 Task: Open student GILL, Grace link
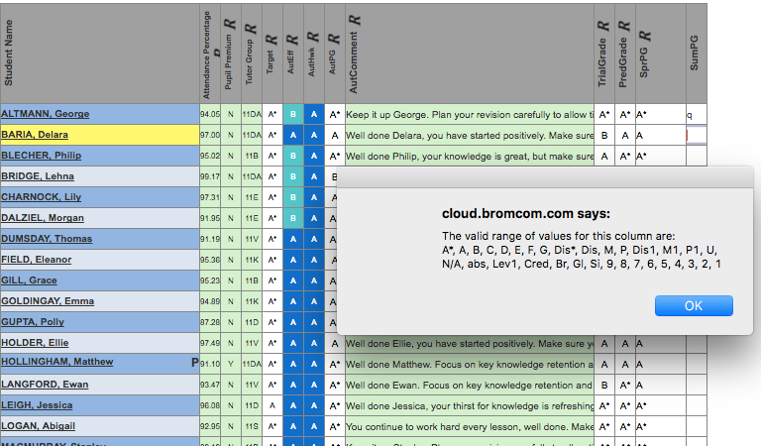(x=29, y=280)
